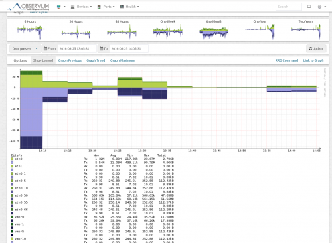Screen dimensions: 332x243
Task: Open the globe overview menu icon
Action: pyautogui.click(x=58, y=7)
